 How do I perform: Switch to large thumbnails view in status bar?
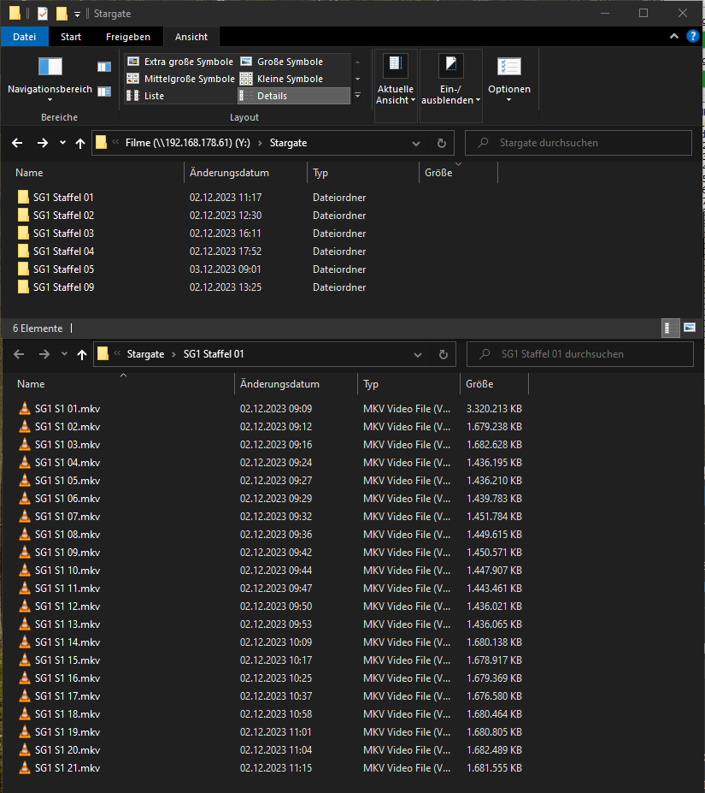click(x=690, y=328)
